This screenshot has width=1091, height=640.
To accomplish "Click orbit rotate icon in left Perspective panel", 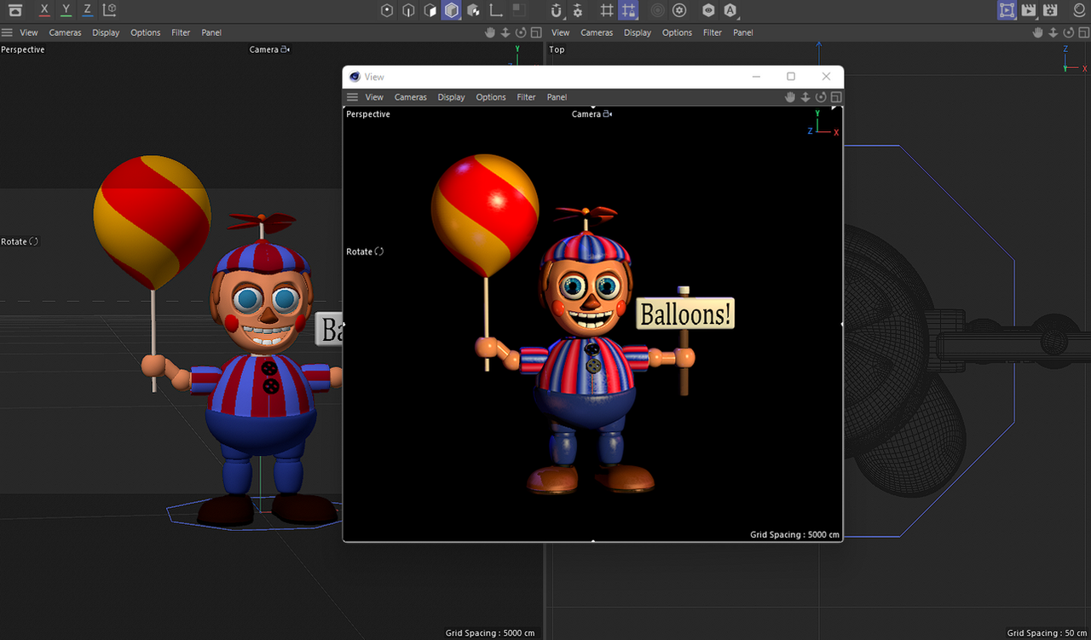I will [x=521, y=32].
